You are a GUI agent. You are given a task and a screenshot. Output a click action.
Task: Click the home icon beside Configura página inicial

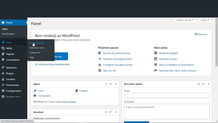(x=100, y=65)
